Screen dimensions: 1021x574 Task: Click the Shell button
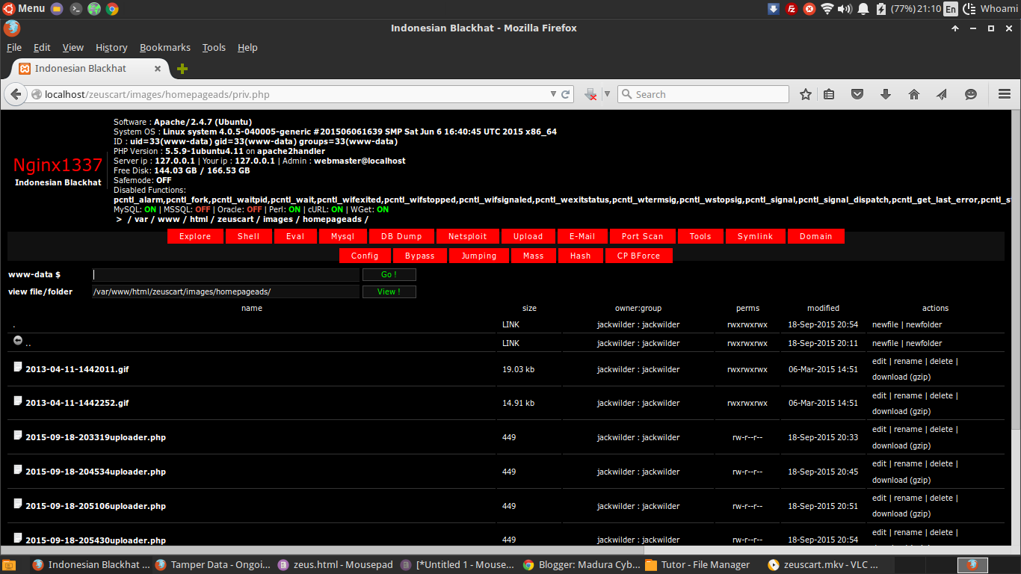(248, 236)
